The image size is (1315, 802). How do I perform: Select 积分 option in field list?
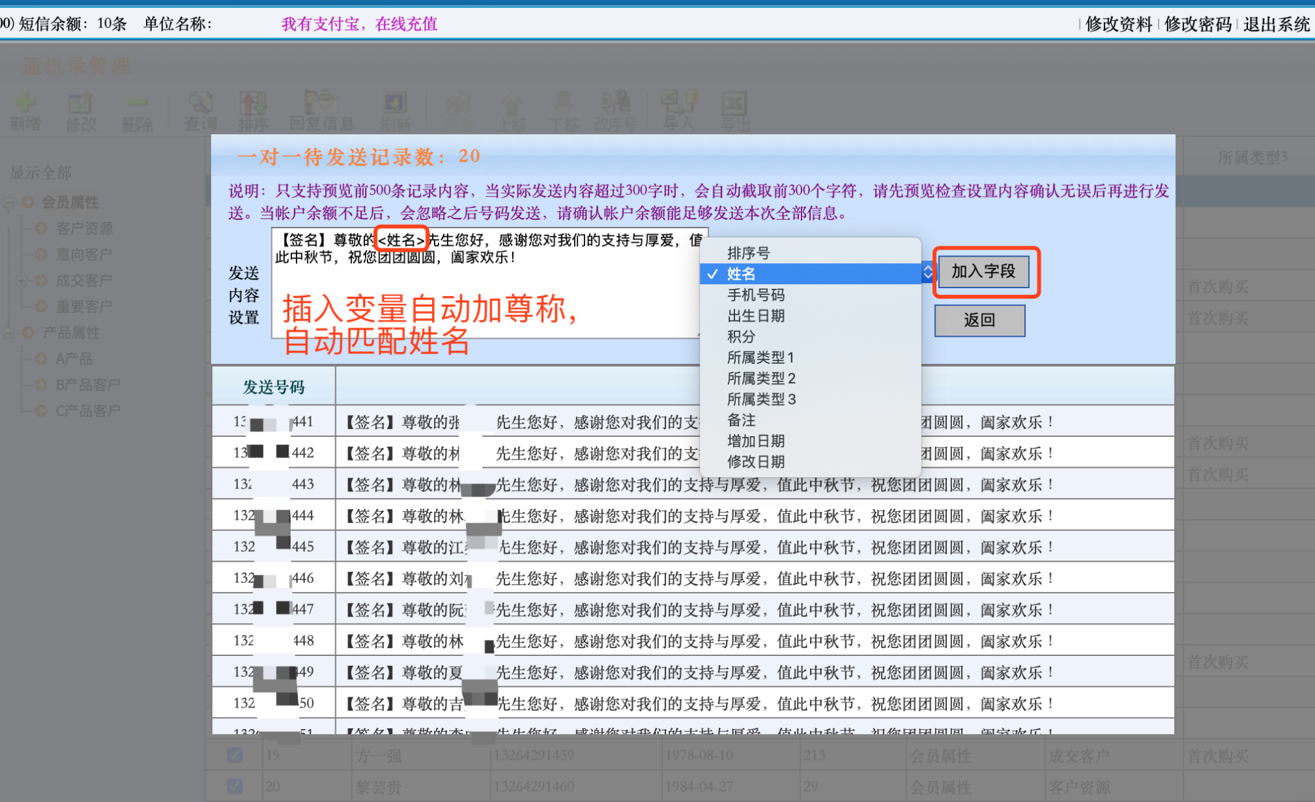[741, 337]
